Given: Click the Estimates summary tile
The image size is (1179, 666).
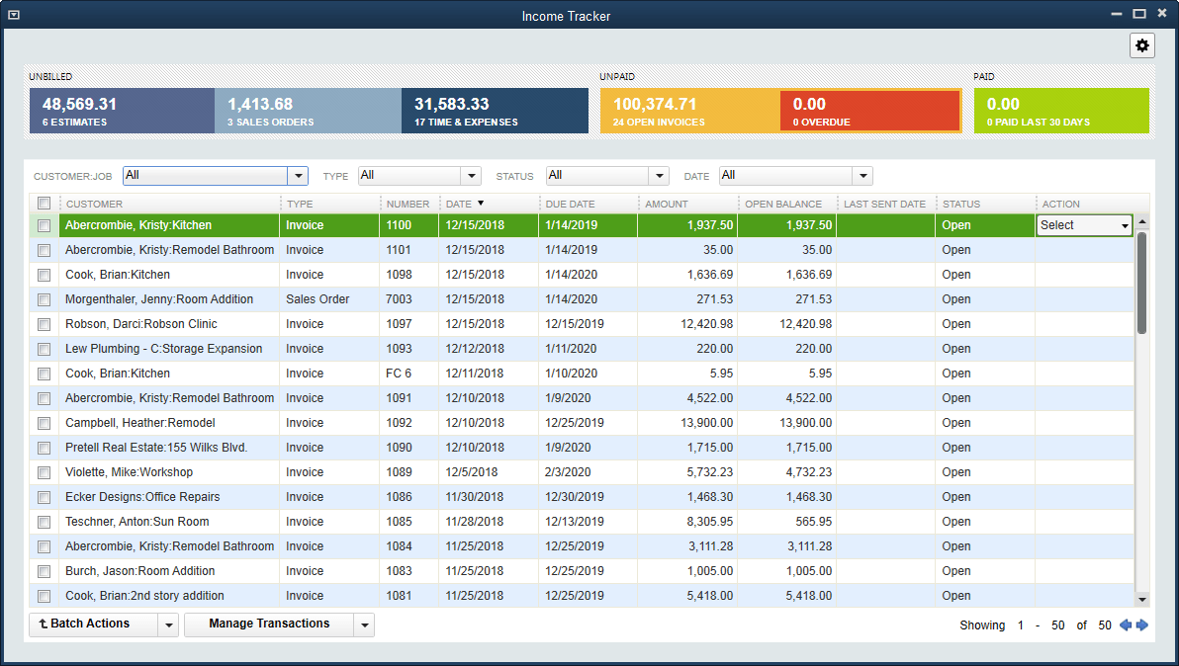Looking at the screenshot, I should [x=121, y=110].
